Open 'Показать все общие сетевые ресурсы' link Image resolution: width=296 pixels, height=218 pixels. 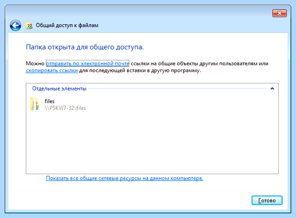click(x=125, y=178)
